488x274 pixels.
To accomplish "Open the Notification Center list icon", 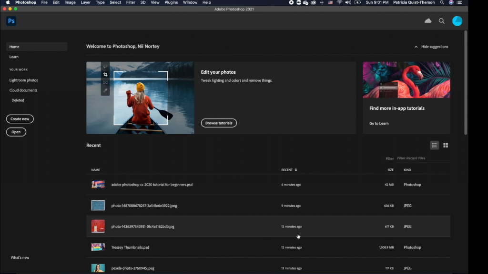I will [459, 2].
